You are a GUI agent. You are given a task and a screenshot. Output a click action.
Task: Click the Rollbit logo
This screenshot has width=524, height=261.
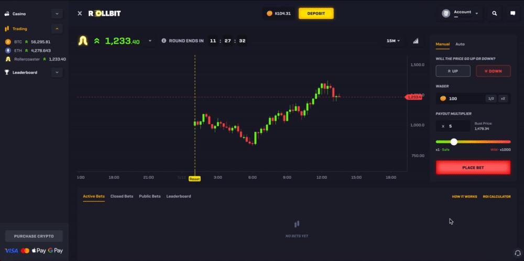tap(104, 14)
